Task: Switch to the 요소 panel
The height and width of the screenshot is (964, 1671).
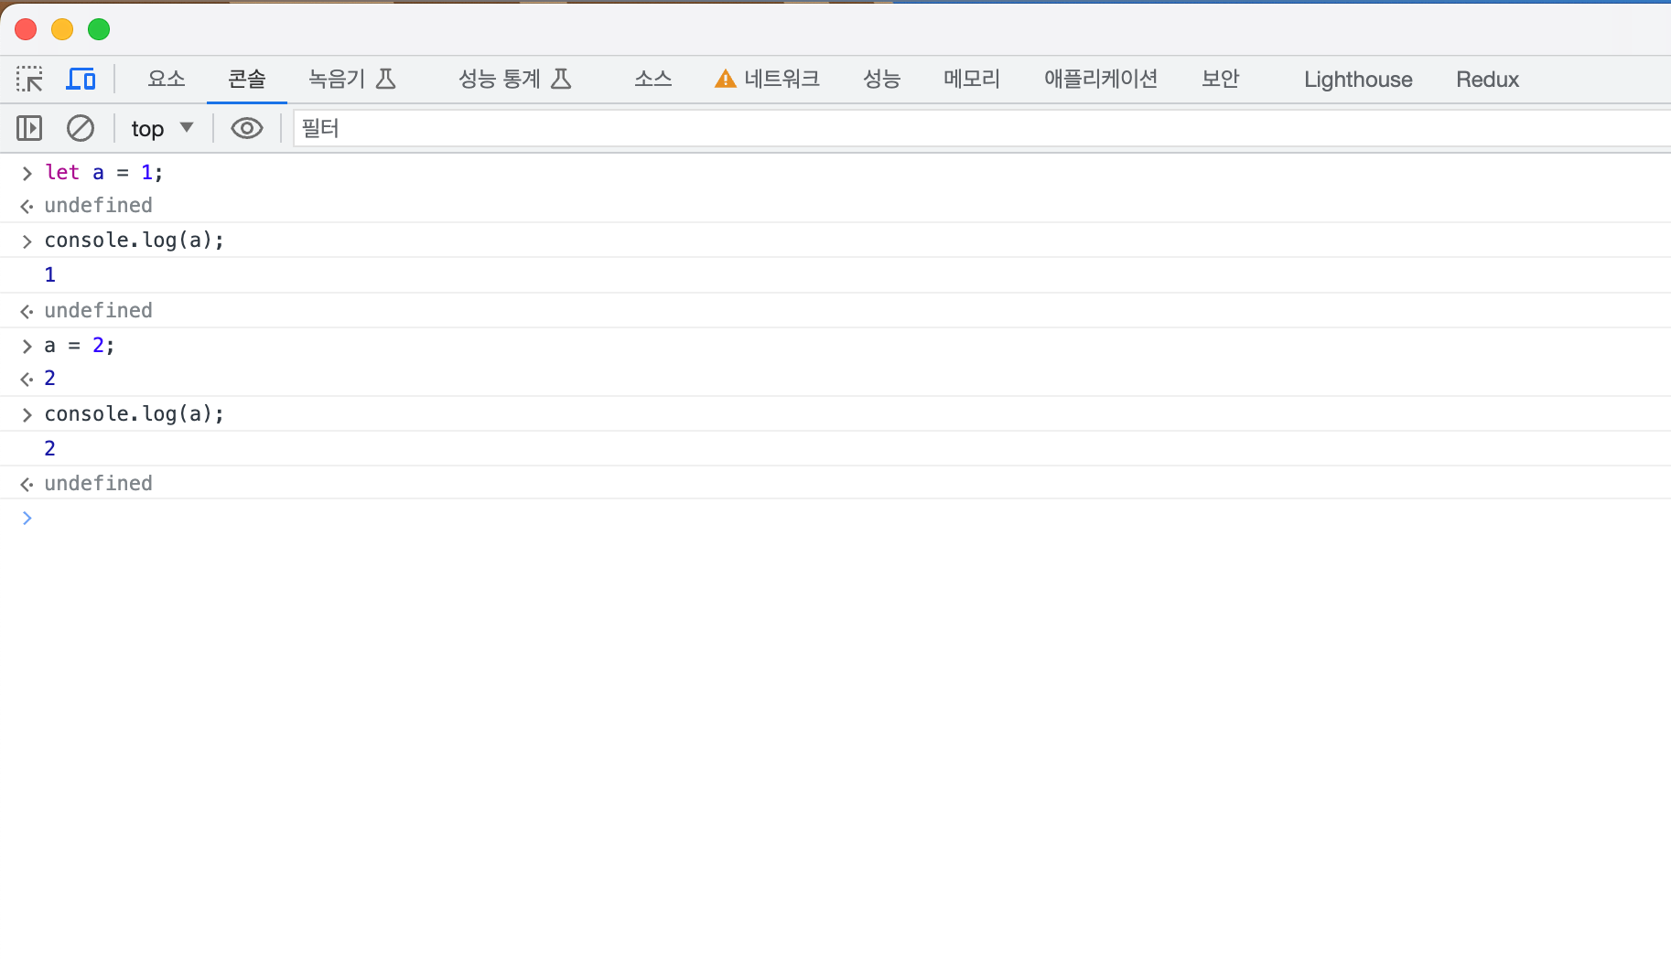Action: tap(166, 79)
